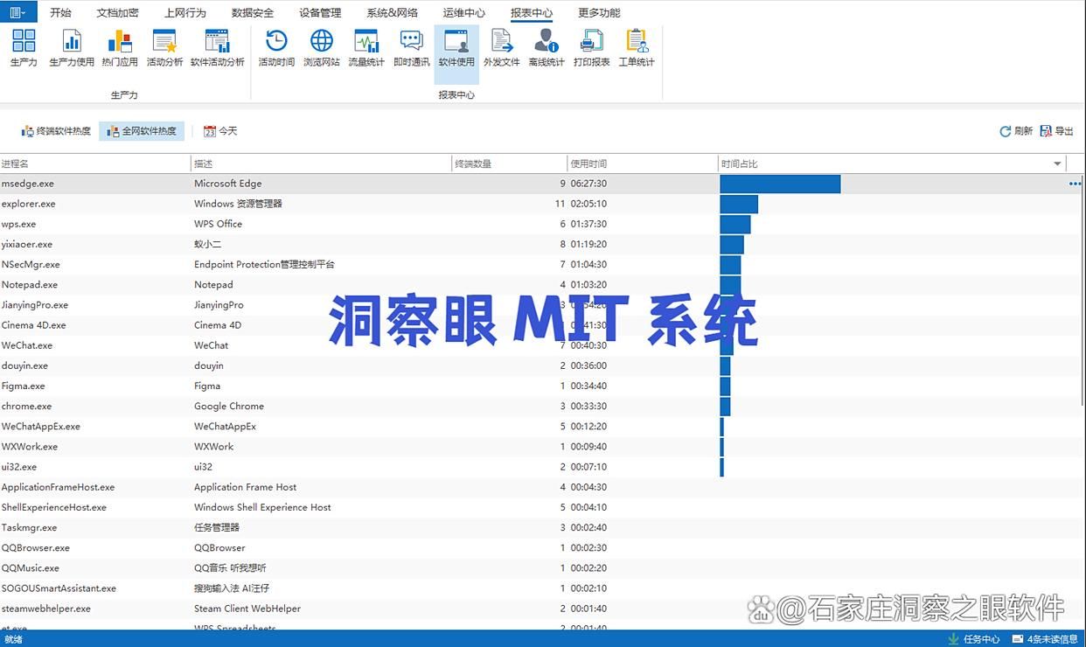Open the column options dropdown arrow

click(x=1057, y=163)
